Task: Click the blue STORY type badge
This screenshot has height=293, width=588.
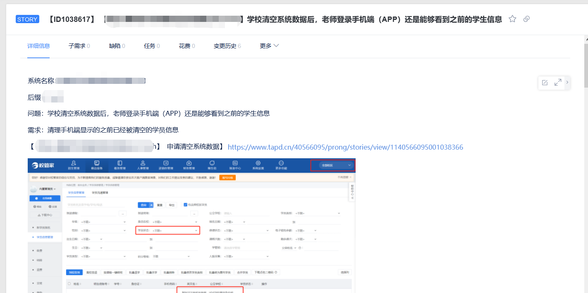Action: pos(27,19)
